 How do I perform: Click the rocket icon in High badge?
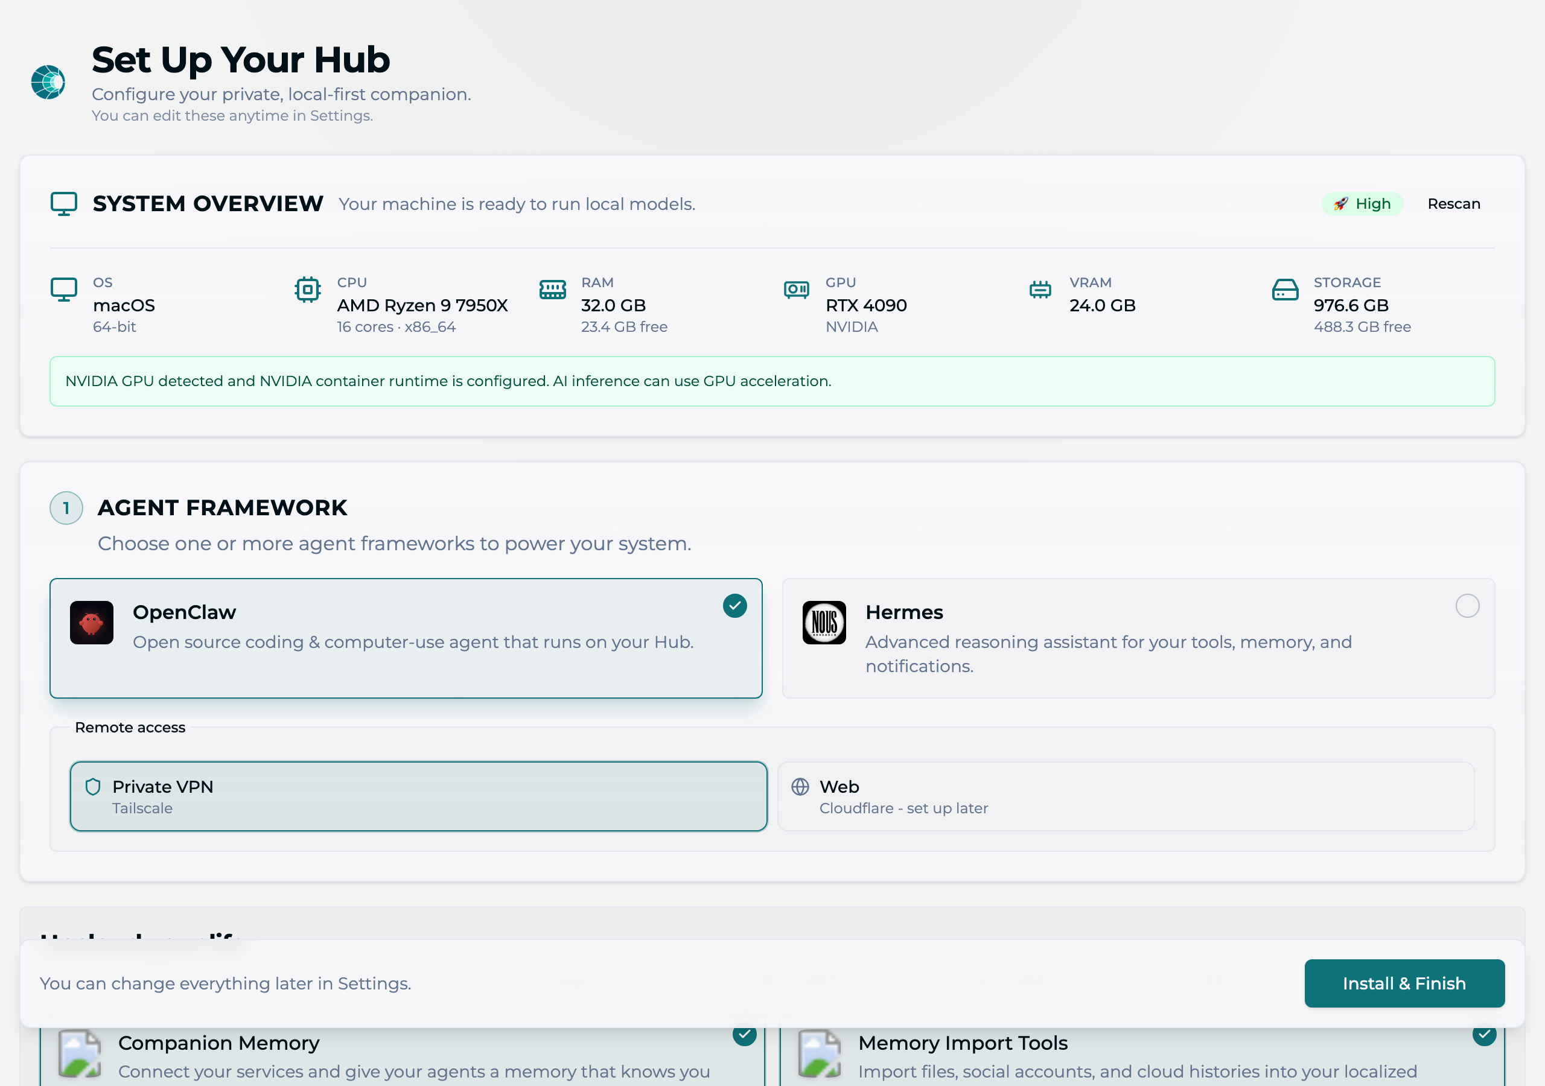pos(1341,204)
